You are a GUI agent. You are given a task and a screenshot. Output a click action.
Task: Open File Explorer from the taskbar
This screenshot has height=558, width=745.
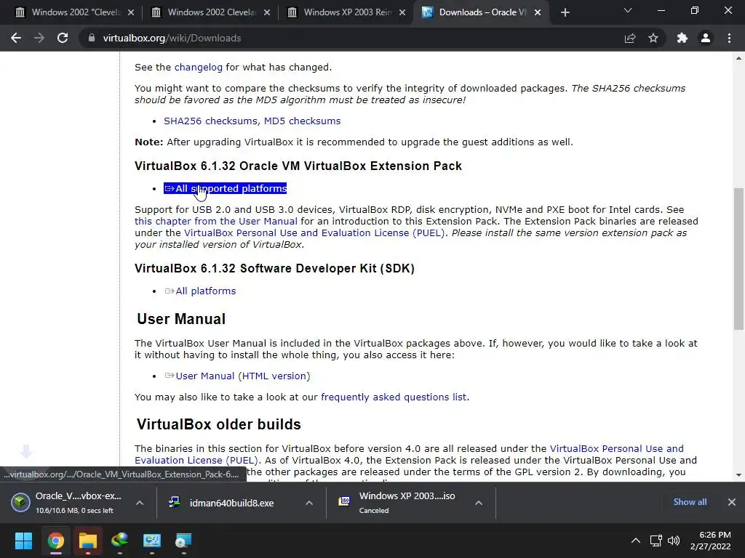click(87, 541)
